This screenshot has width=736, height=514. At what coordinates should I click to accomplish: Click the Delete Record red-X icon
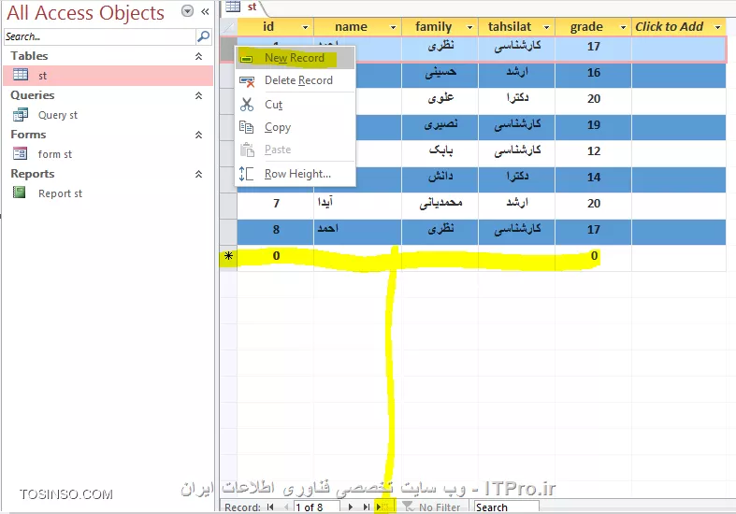pos(247,81)
